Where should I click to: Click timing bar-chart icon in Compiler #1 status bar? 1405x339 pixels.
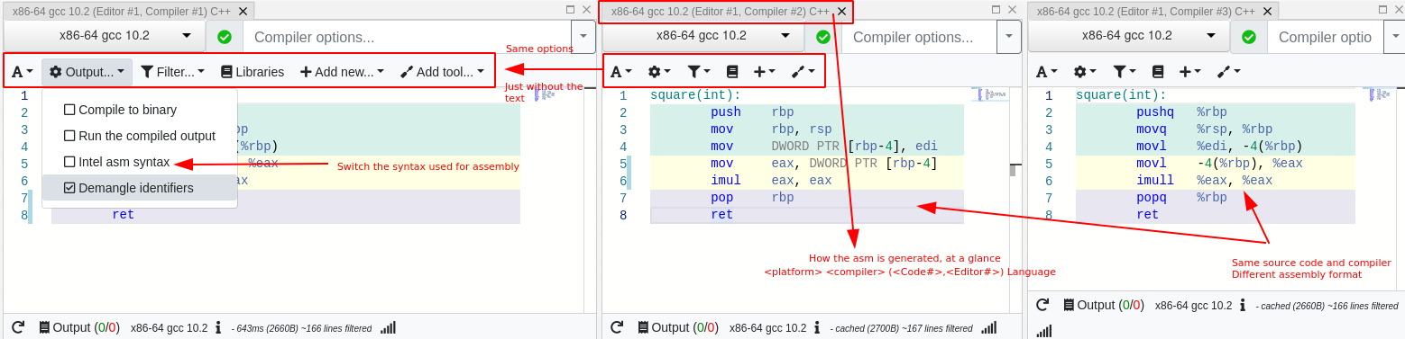[388, 328]
